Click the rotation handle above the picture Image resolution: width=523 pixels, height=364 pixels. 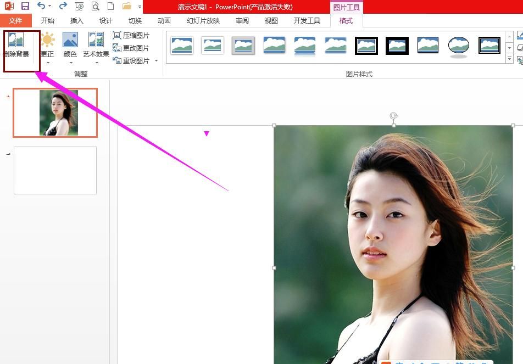click(x=393, y=116)
